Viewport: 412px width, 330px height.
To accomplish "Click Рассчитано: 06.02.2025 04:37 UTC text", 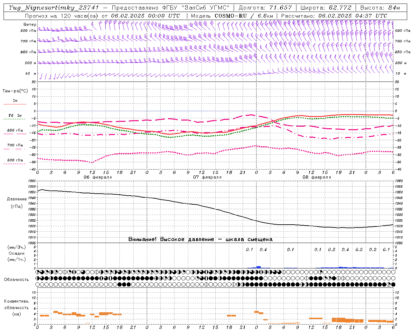I will click(x=334, y=16).
